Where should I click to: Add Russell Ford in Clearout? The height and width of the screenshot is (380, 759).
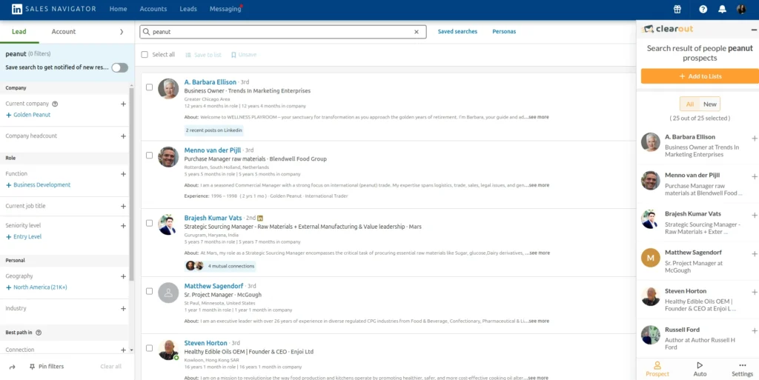(x=754, y=331)
